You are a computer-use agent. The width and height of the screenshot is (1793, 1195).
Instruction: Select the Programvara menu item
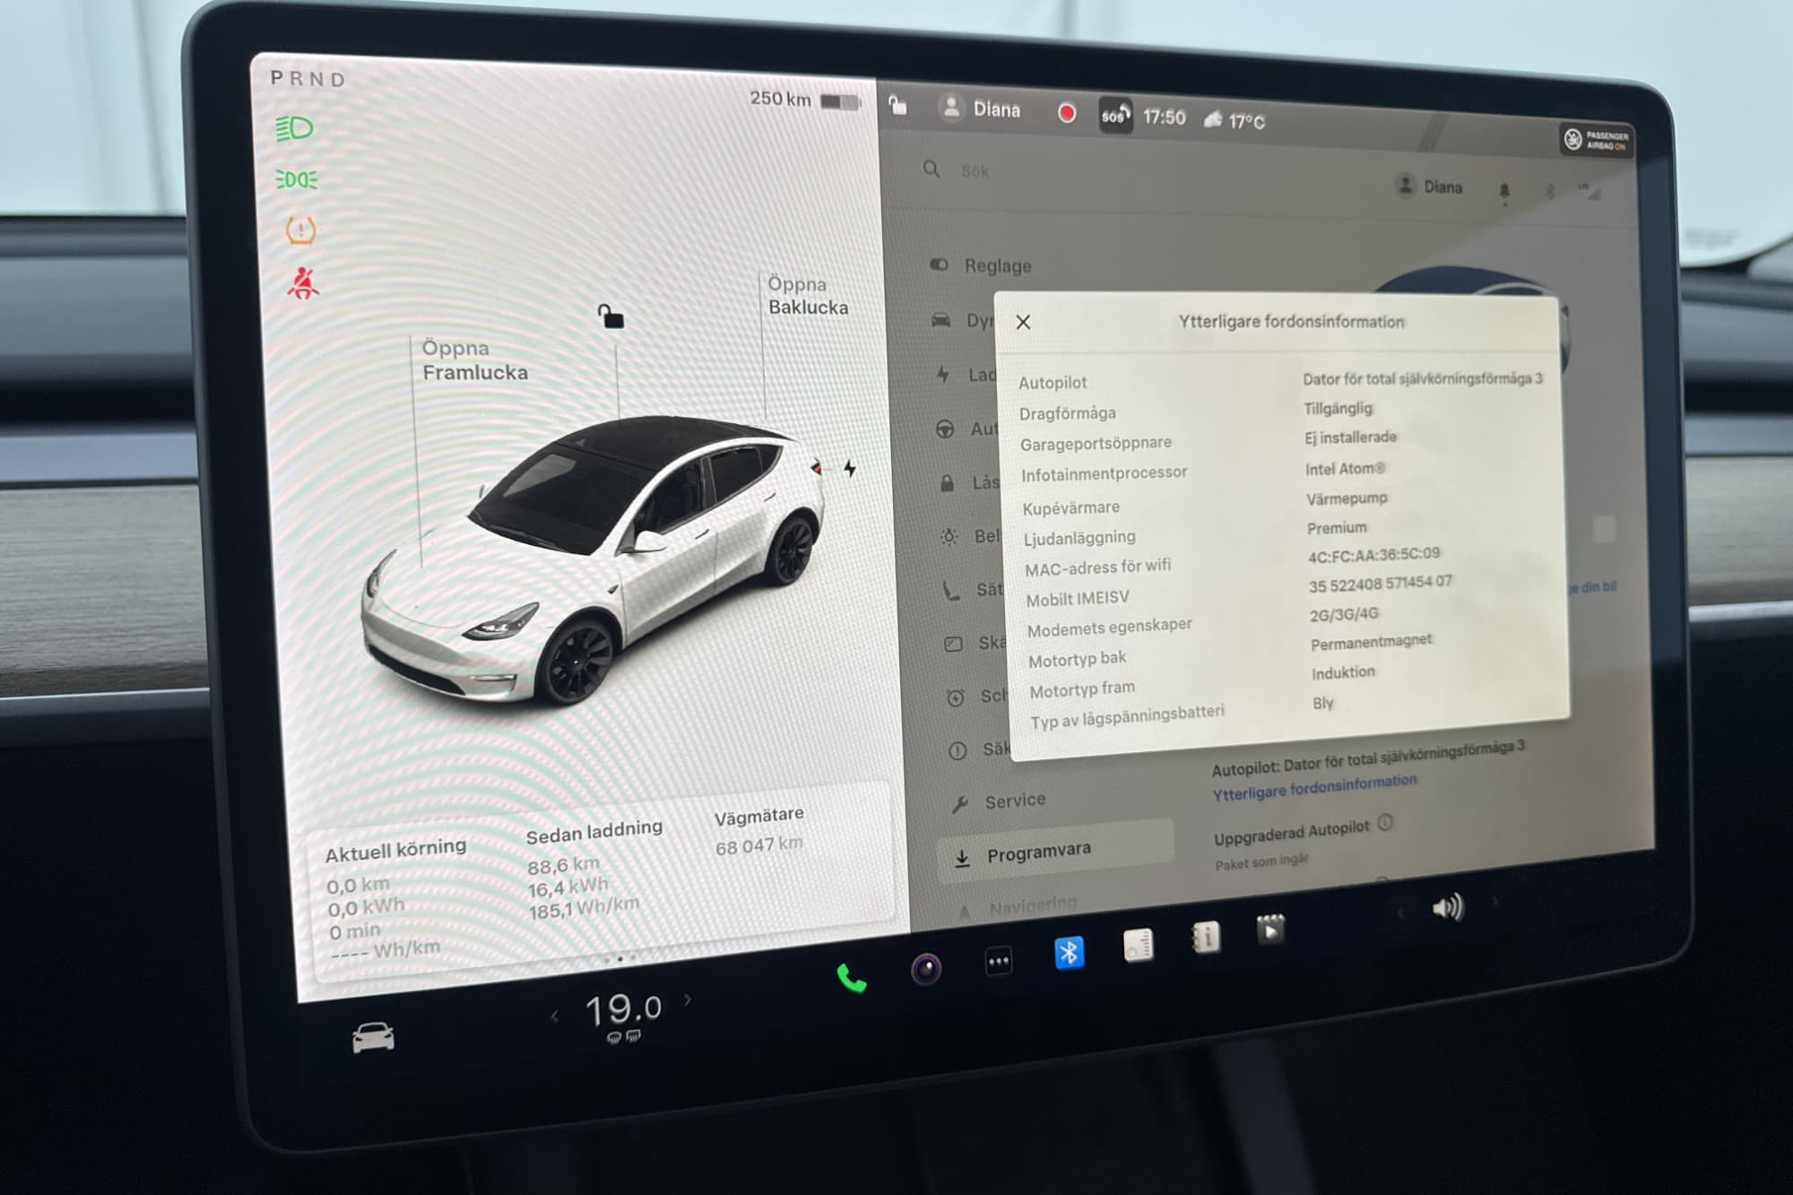(1038, 853)
